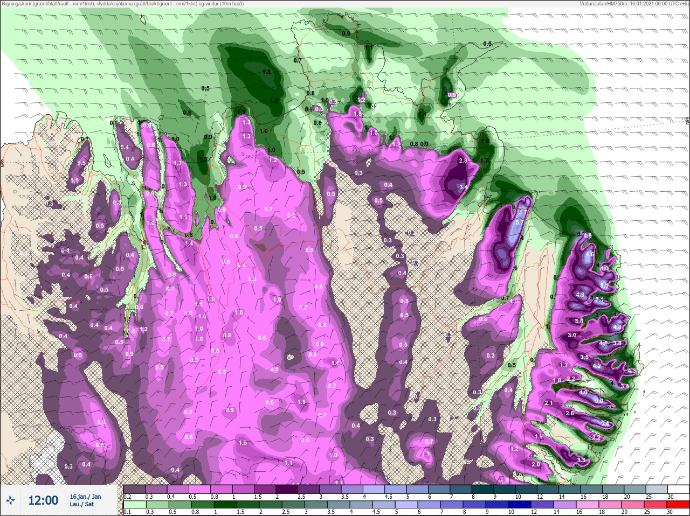Pick the upper legend dark purple swatch right of 2

pos(287,490)
